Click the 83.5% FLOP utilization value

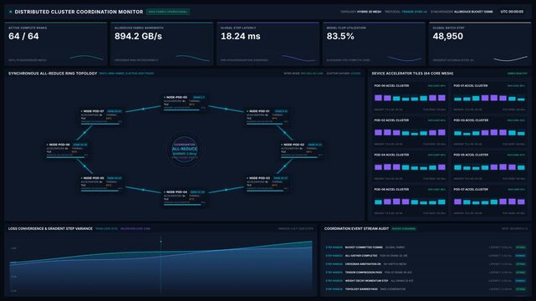tap(340, 36)
